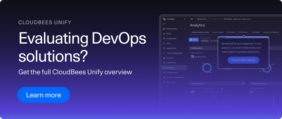Click 'Software delivery activity' breadcrumb text
282x119 pixels.
pyautogui.click(x=237, y=19)
